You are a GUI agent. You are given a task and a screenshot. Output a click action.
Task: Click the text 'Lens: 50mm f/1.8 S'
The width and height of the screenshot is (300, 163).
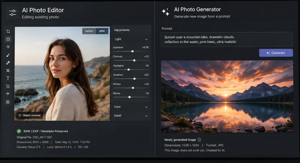click(x=59, y=147)
